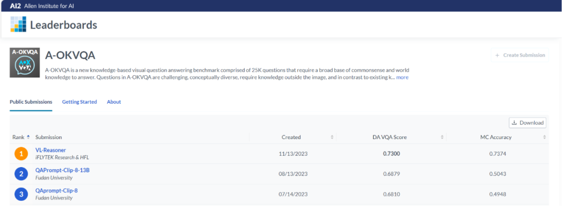Click the Leaderboards title text
Screen dimensions: 562x206
tap(64, 25)
